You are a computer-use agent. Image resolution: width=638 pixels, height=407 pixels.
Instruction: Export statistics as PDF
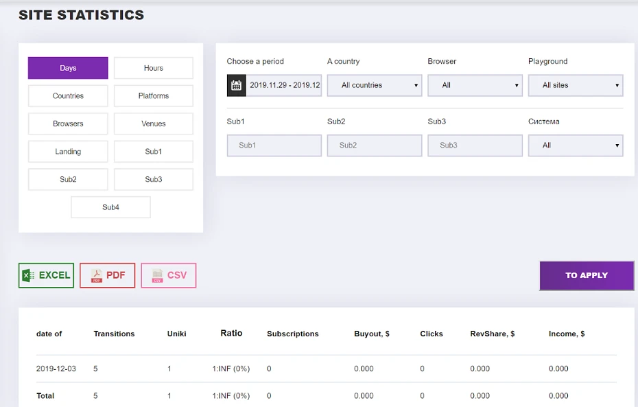[108, 275]
